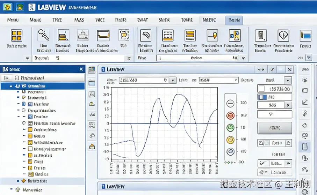Click the wide ribbon search field in the middle
The width and height of the screenshot is (317, 195).
pyautogui.click(x=197, y=58)
